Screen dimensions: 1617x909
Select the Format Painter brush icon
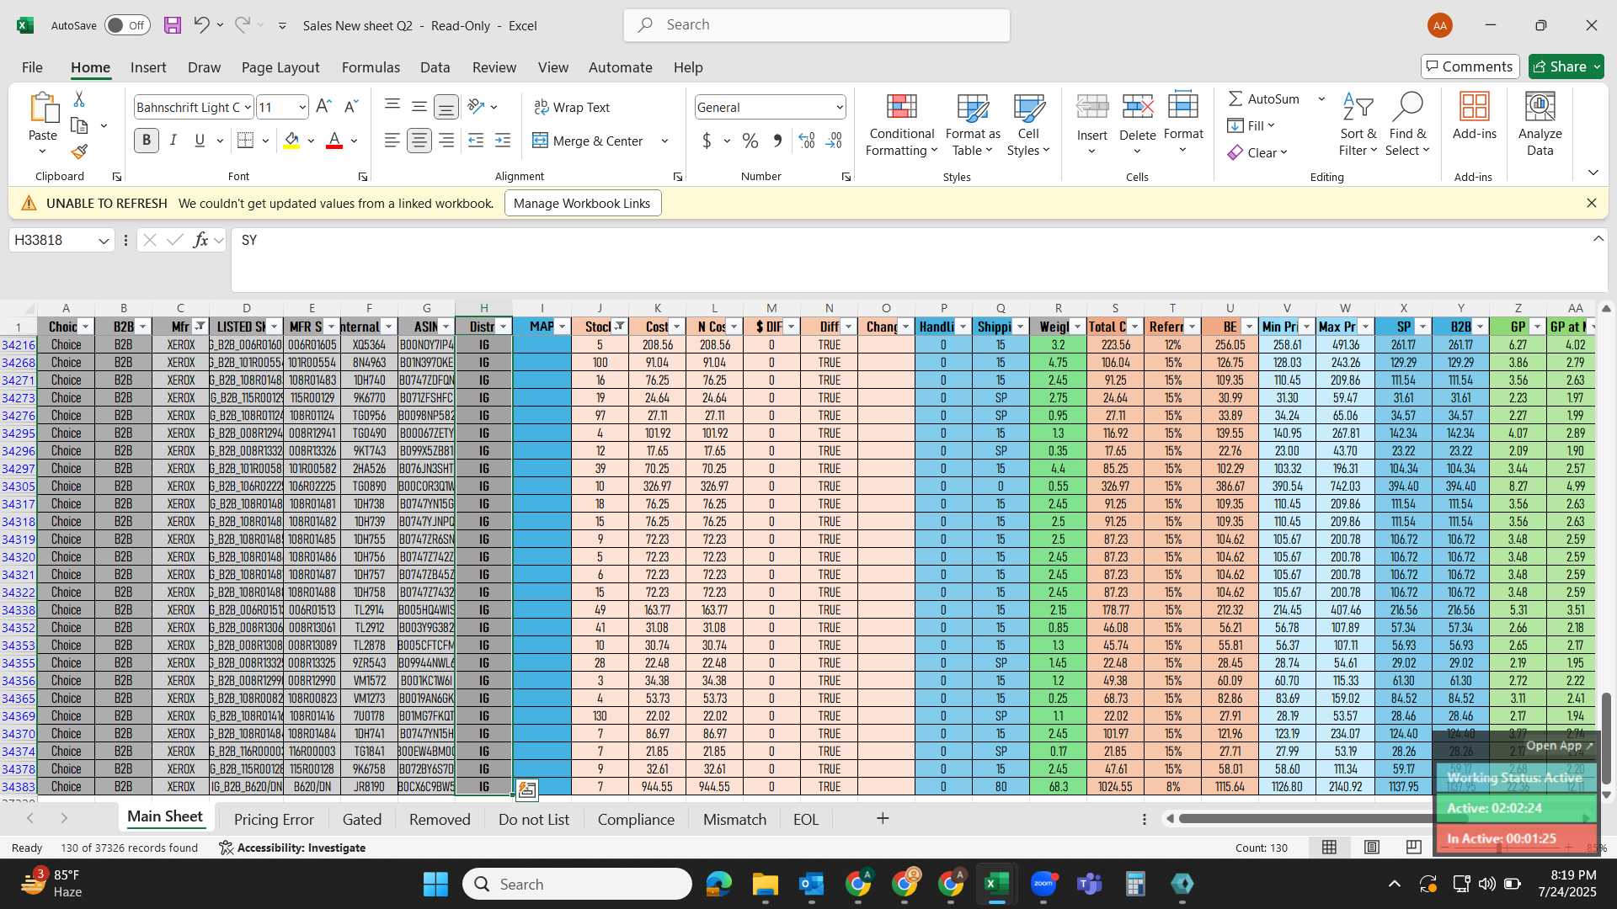point(79,151)
